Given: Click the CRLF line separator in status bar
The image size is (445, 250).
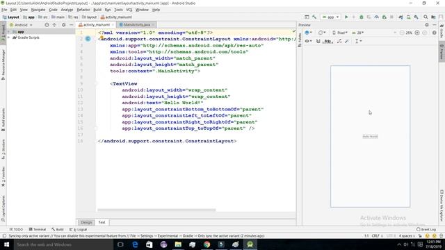Looking at the screenshot, I should [377, 236].
